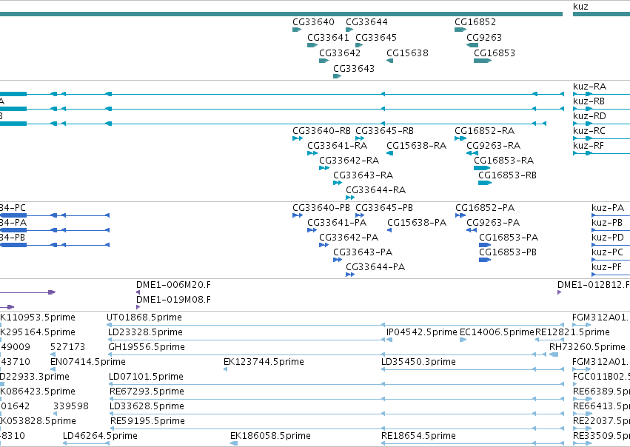The height and width of the screenshot is (447, 630).
Task: Select the CG16853-RA transcript glyph
Action: click(482, 168)
